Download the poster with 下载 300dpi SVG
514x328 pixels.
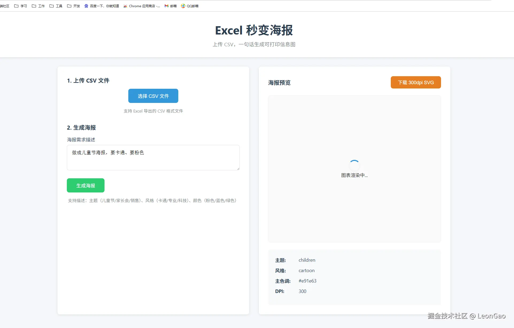click(416, 82)
